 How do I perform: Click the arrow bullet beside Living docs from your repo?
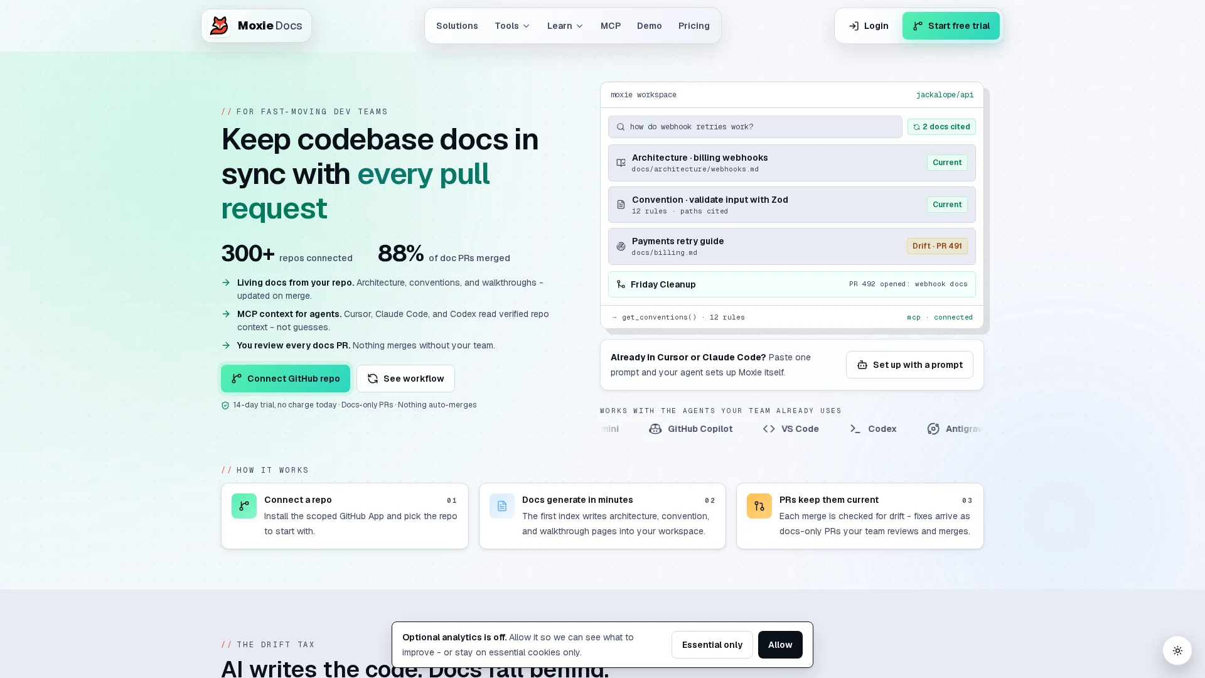coord(226,282)
